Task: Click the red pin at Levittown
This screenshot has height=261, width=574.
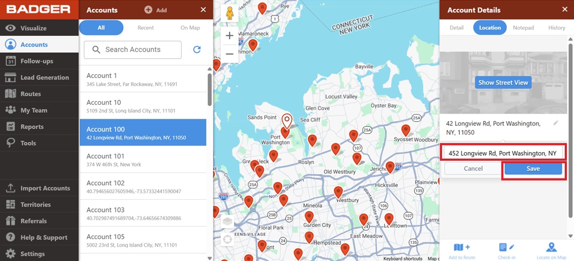Action: [x=389, y=218]
